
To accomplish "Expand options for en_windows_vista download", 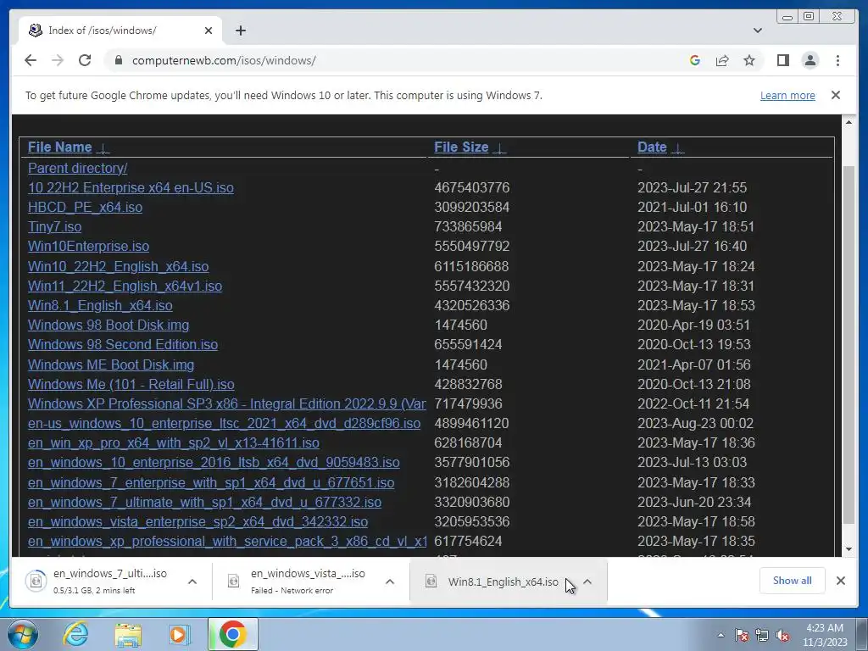I will [390, 581].
